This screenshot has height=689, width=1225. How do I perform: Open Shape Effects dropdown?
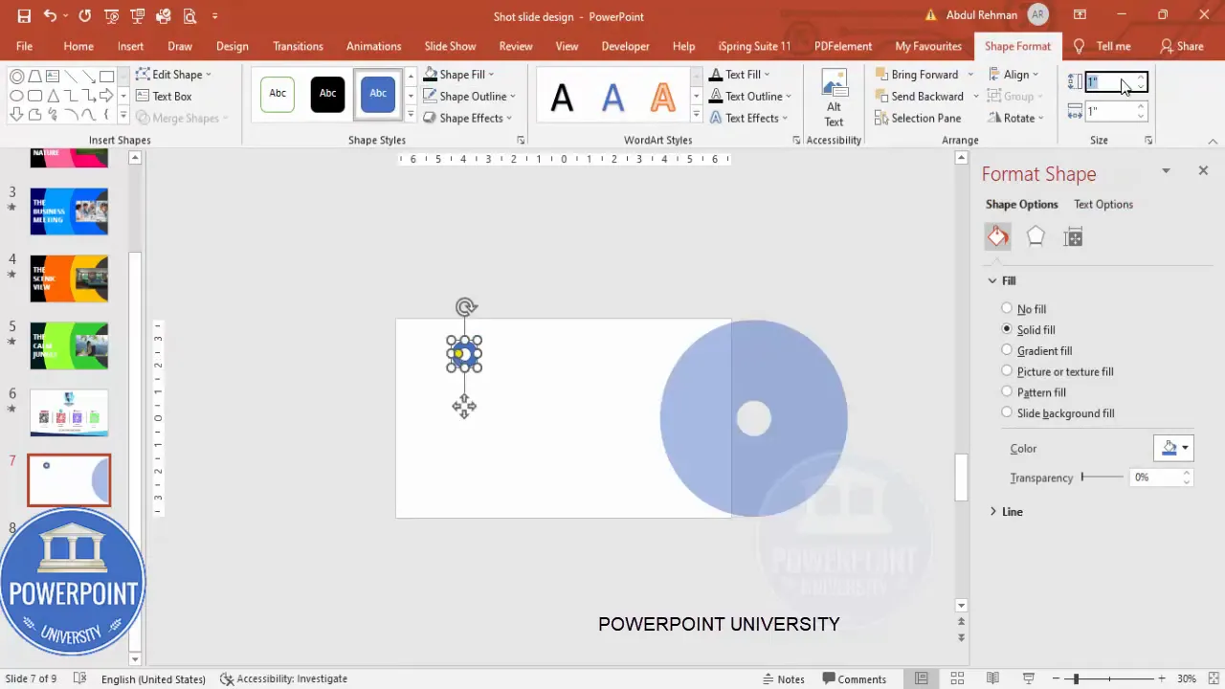tap(468, 118)
